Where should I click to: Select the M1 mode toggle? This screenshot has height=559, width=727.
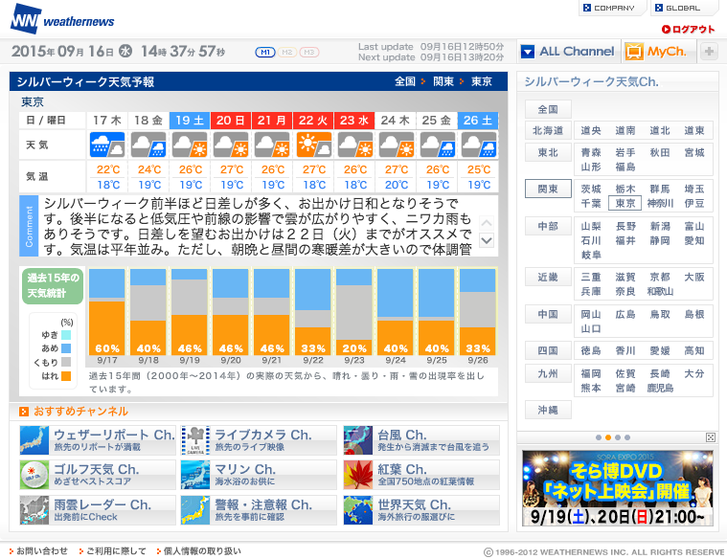pyautogui.click(x=265, y=52)
